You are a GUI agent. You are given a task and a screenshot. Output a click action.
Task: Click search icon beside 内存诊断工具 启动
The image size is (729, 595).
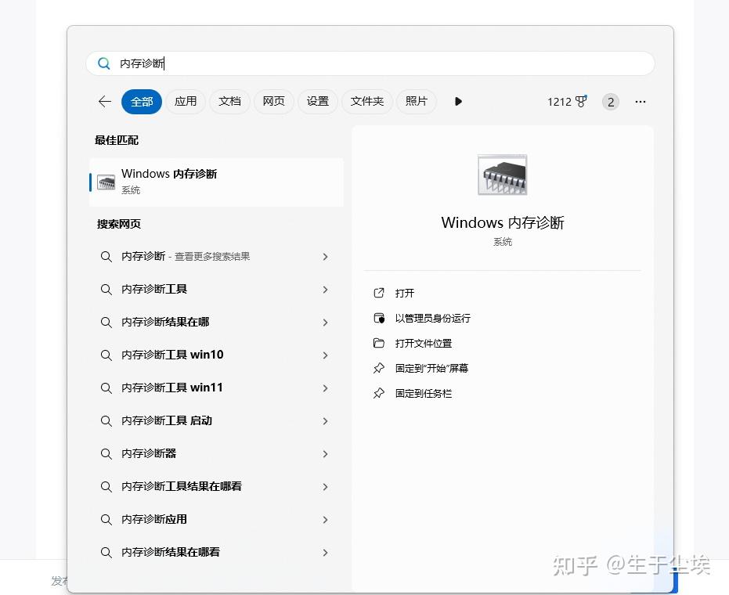click(106, 421)
